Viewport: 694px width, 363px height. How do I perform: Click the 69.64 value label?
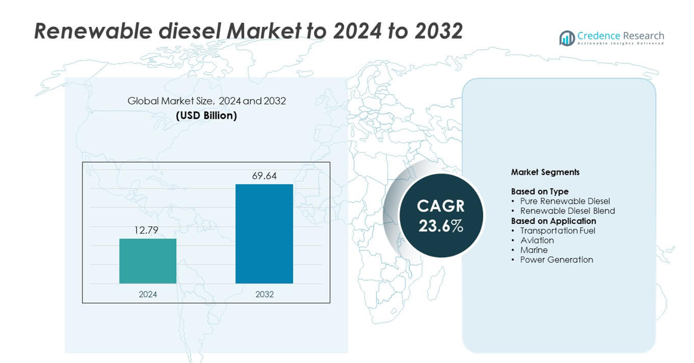[264, 176]
